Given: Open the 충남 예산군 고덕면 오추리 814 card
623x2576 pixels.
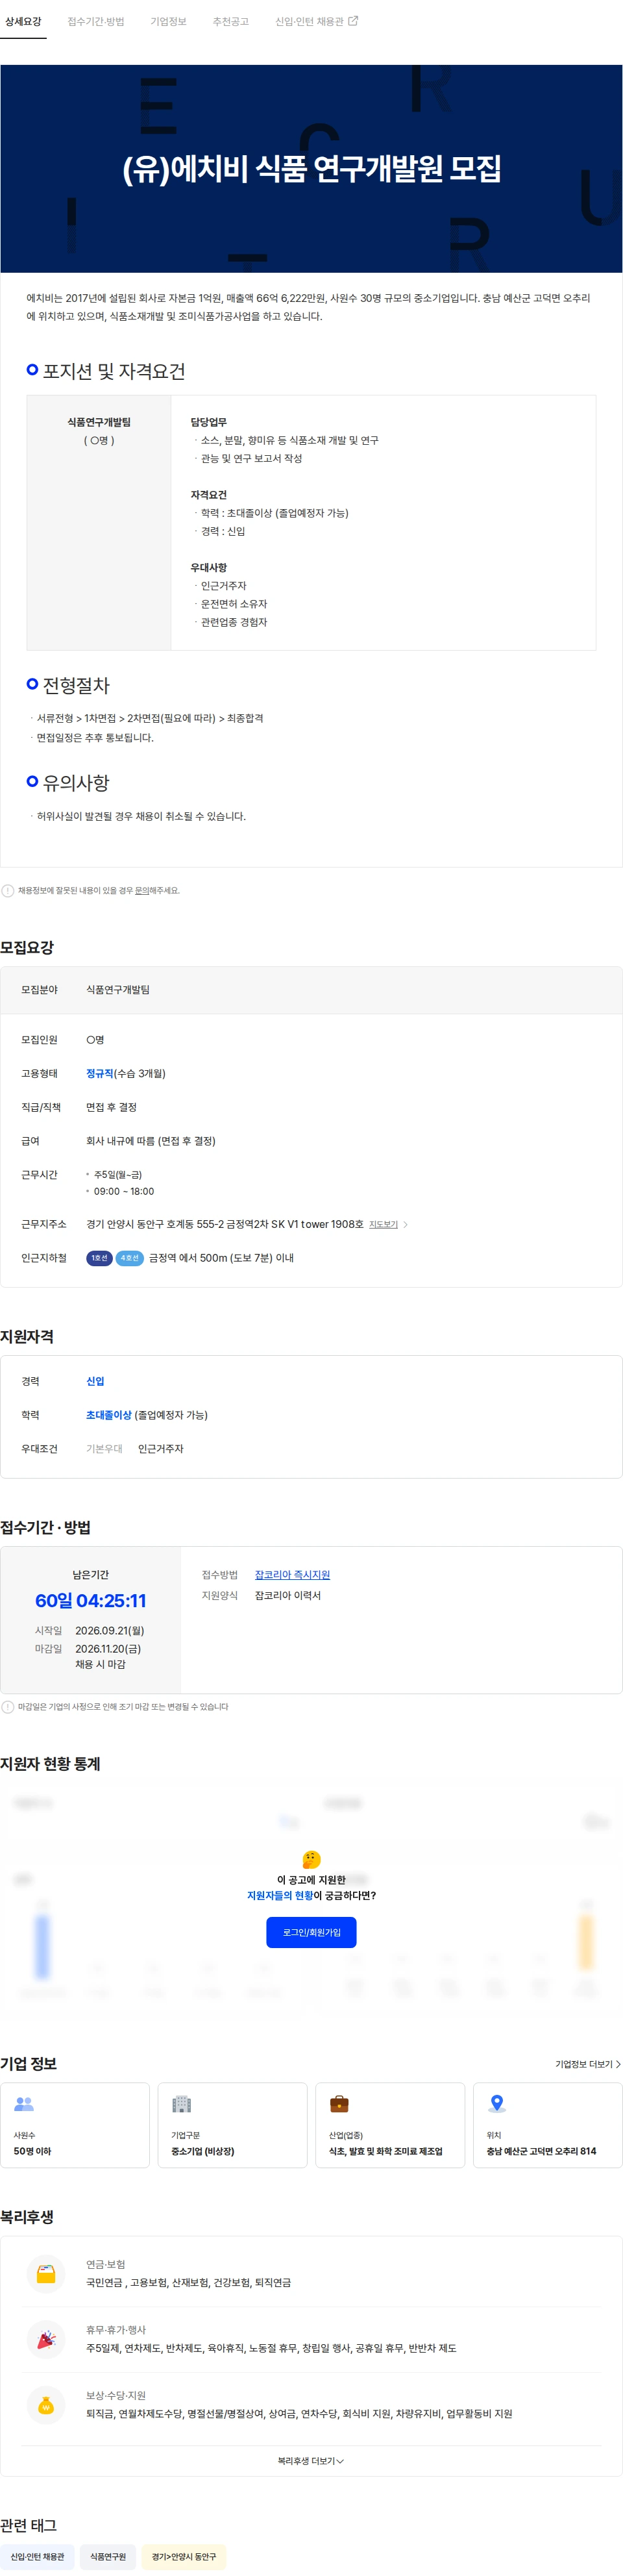Looking at the screenshot, I should click(x=547, y=2125).
